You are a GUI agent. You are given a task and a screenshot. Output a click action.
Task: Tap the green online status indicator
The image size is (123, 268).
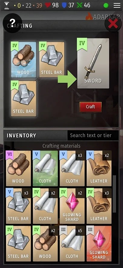tap(106, 5)
